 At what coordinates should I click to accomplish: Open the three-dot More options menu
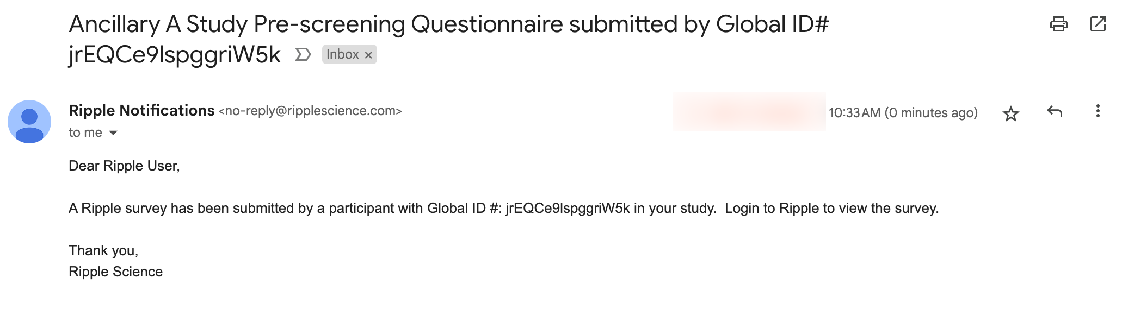pos(1098,111)
